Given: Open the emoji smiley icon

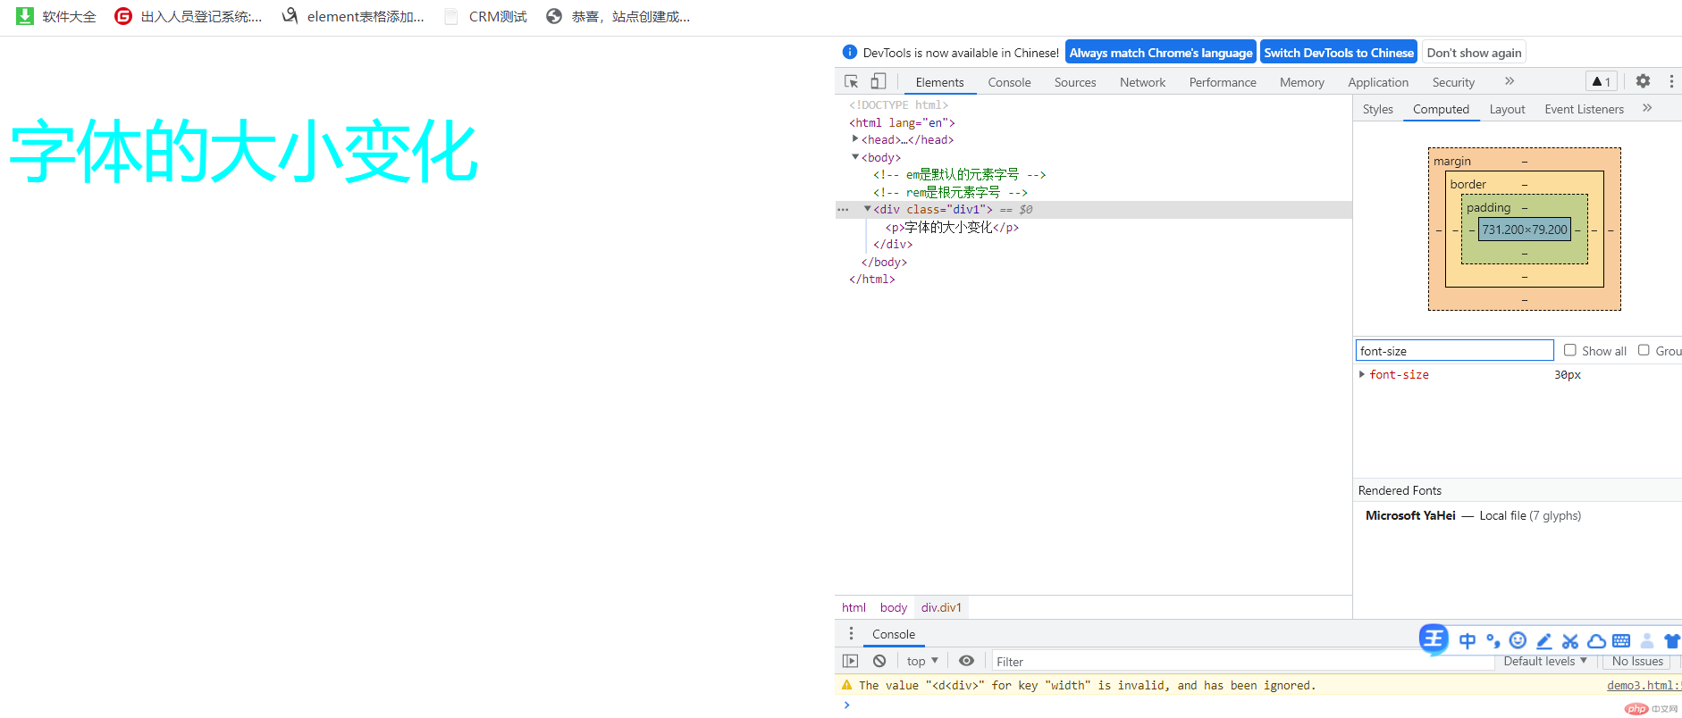Looking at the screenshot, I should tap(1518, 640).
